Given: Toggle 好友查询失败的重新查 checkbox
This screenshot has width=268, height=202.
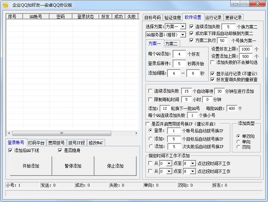Looking at the screenshot, I should 212,79.
